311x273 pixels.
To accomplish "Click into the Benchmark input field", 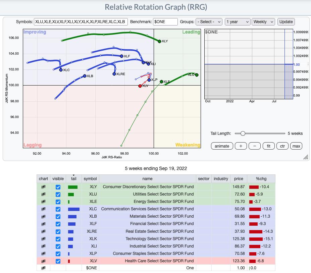I will tap(165, 22).
